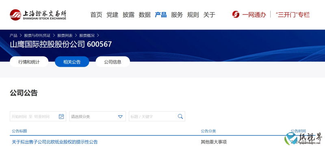The width and height of the screenshot is (325, 146).
Task: Click the 公告标题 column header
Action: (x=19, y=131)
